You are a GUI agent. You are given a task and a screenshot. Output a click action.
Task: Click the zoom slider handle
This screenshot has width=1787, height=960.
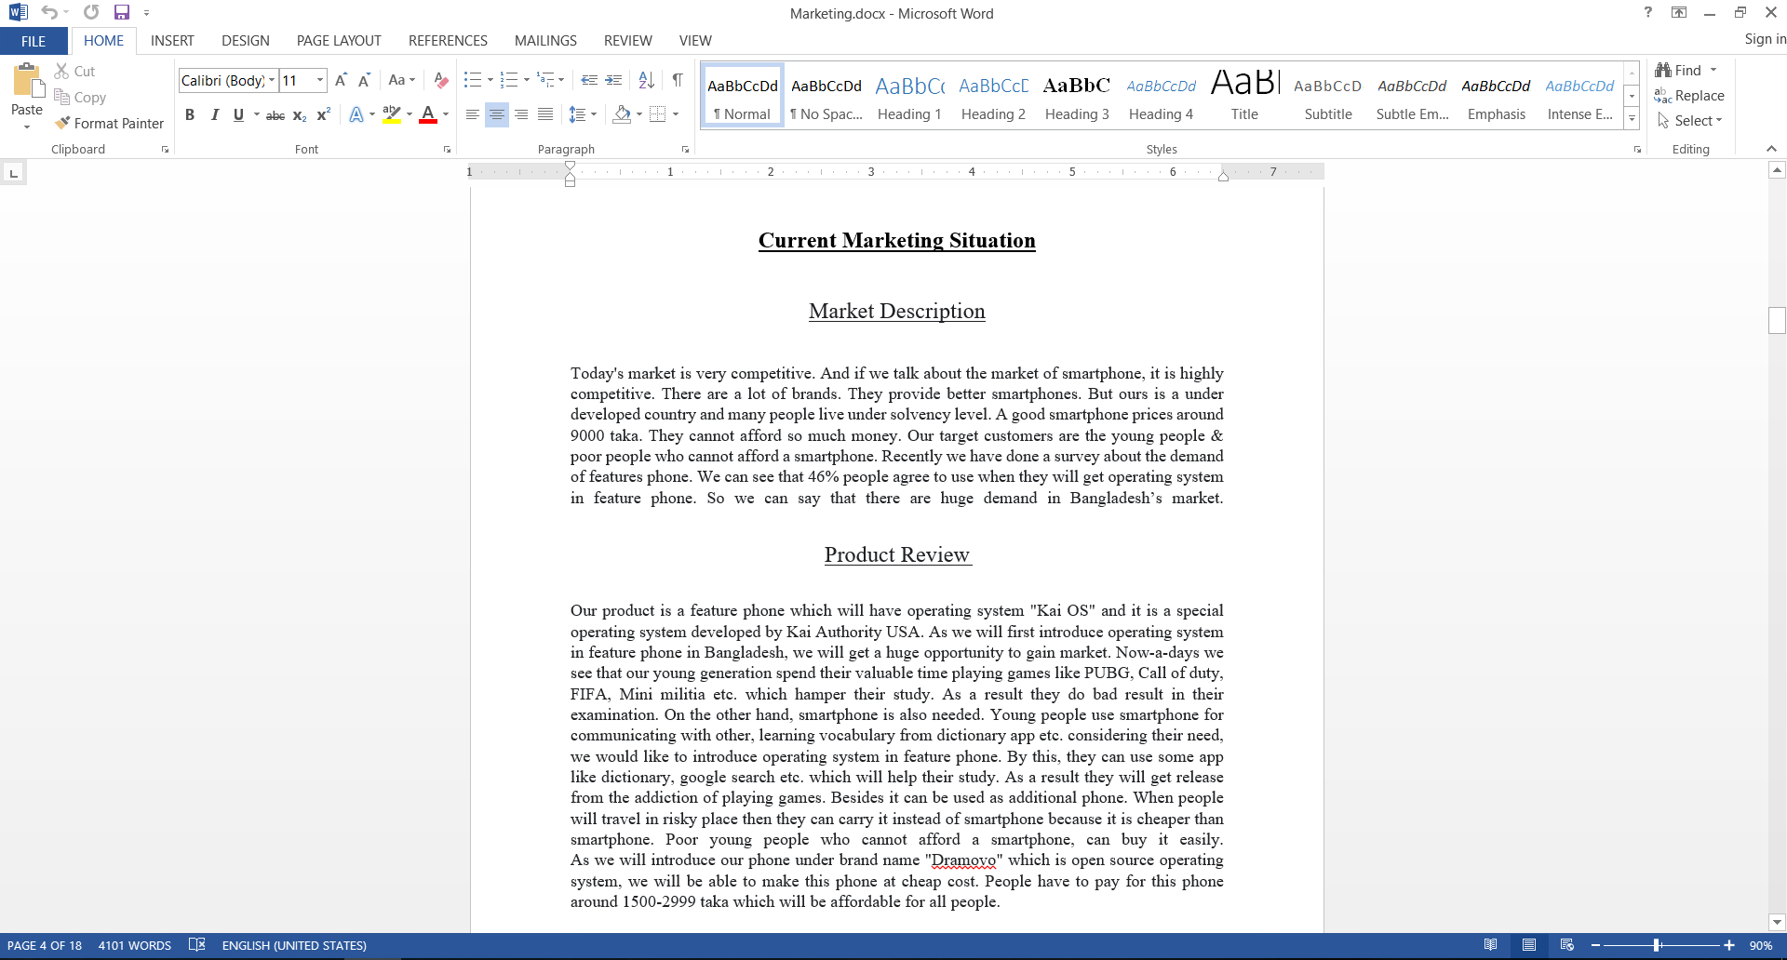(1657, 945)
